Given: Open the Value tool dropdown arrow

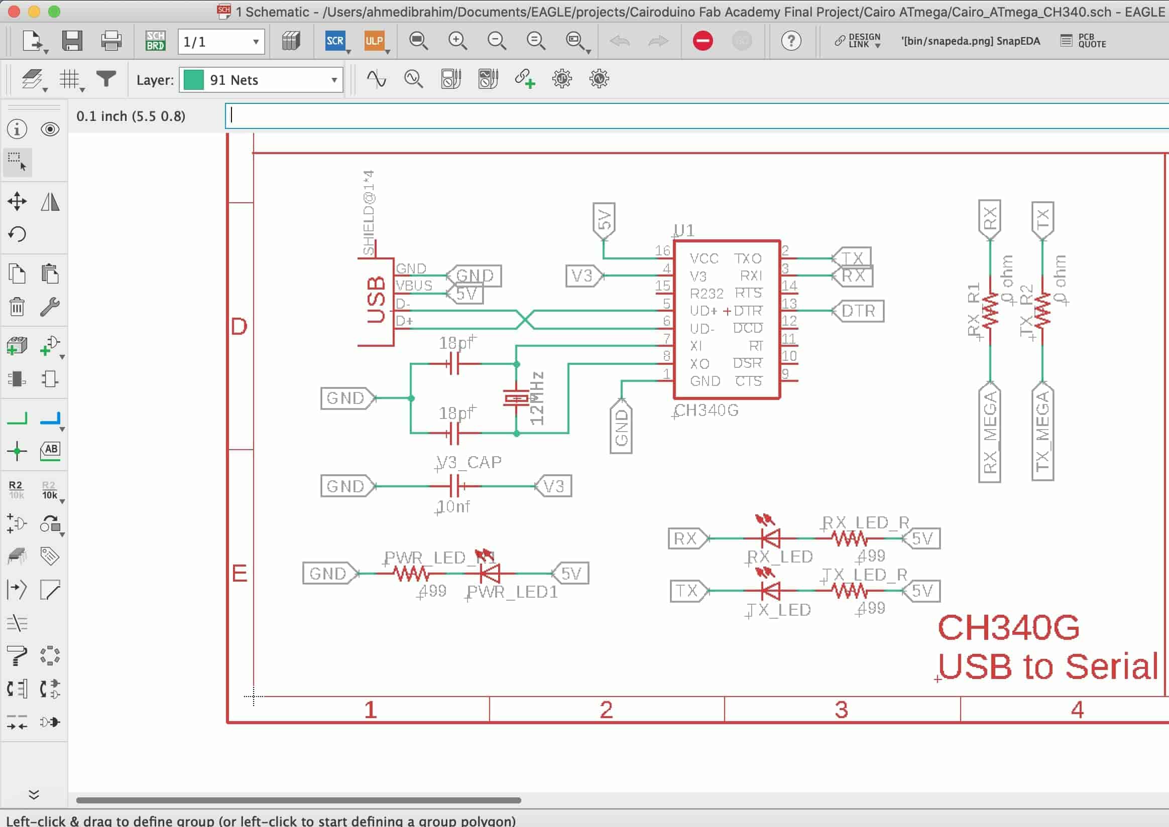Looking at the screenshot, I should point(62,502).
